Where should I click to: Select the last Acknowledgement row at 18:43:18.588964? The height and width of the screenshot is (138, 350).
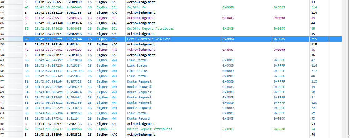tap(141, 135)
